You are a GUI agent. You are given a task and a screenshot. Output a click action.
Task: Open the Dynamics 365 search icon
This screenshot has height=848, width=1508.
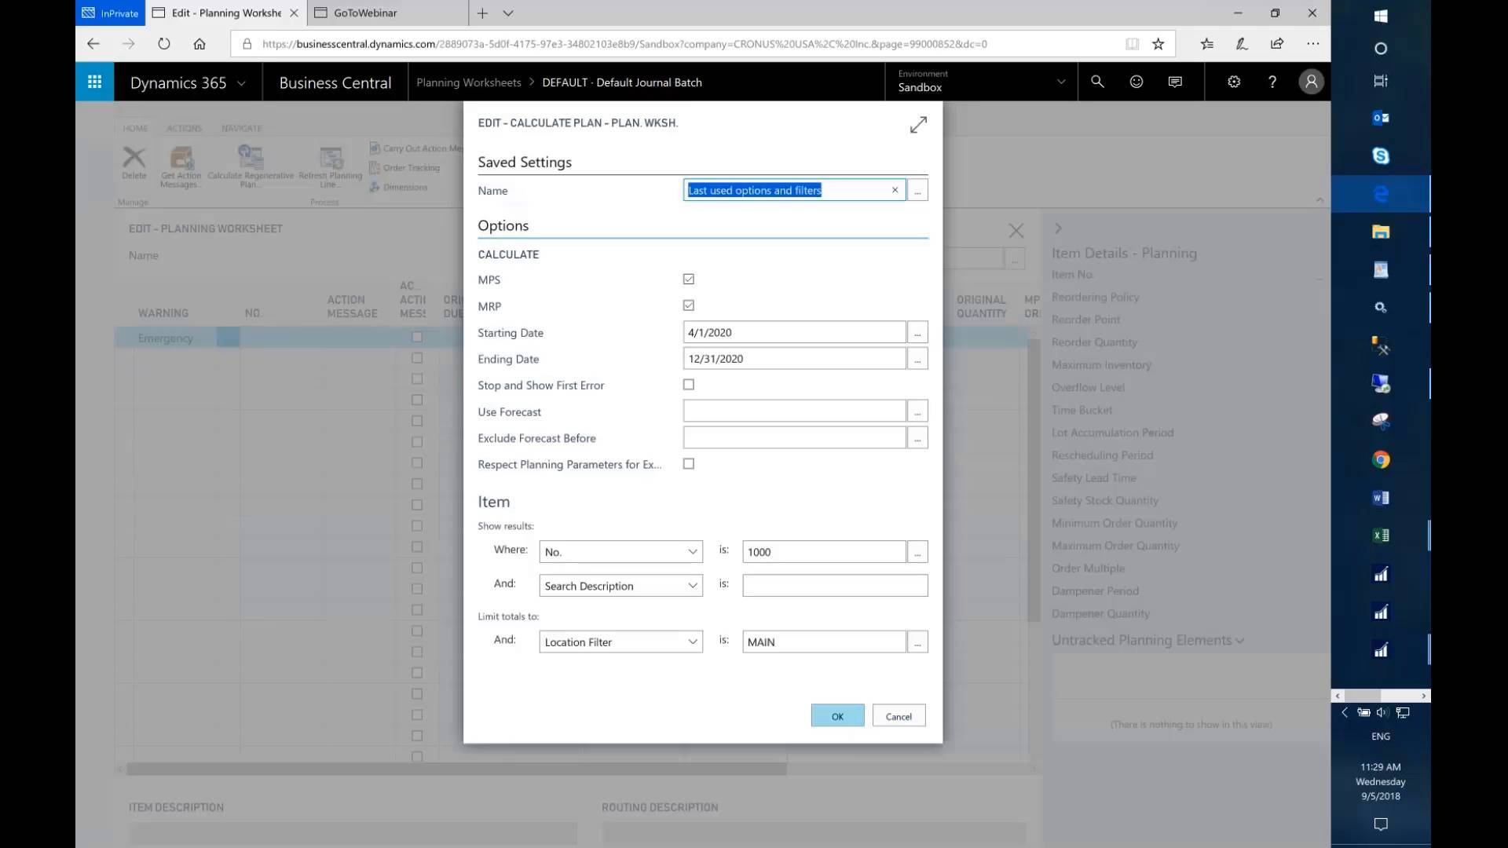(x=1097, y=82)
